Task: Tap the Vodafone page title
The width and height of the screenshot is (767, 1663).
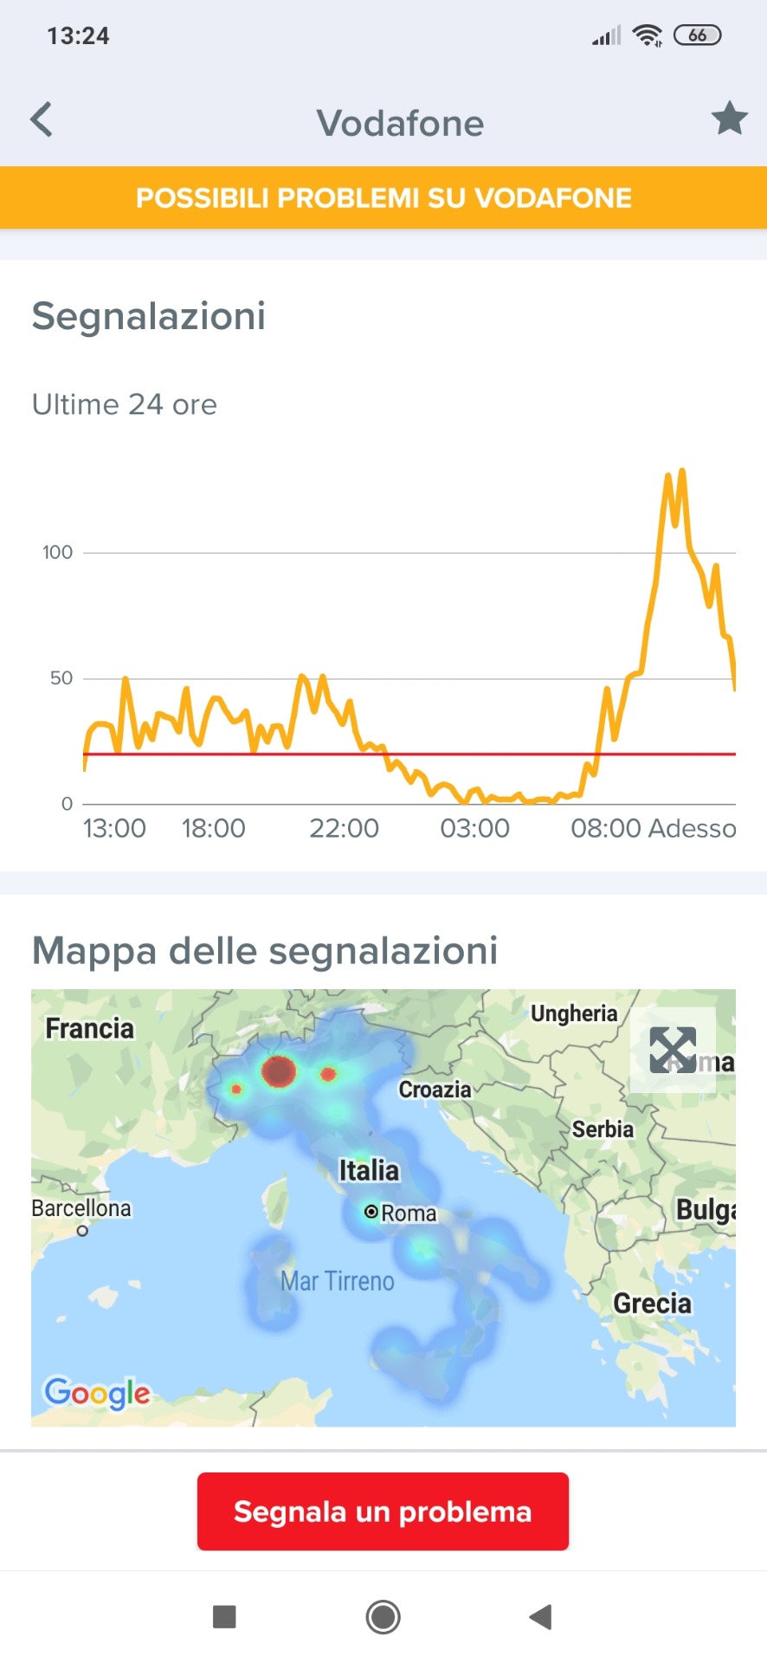Action: click(x=400, y=123)
